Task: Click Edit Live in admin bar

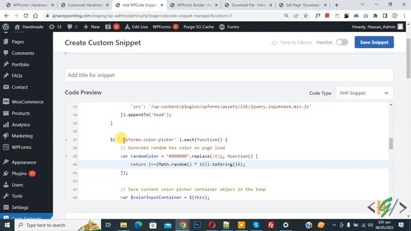Action: (x=136, y=27)
